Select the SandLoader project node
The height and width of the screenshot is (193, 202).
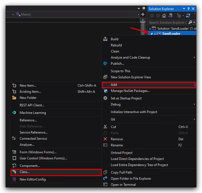(172, 33)
